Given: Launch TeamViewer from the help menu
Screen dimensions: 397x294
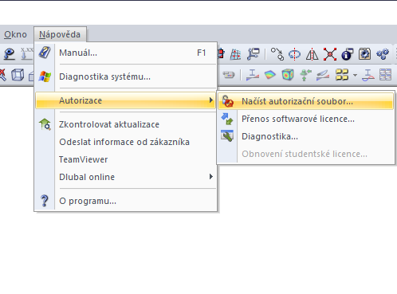Looking at the screenshot, I should [x=125, y=159].
